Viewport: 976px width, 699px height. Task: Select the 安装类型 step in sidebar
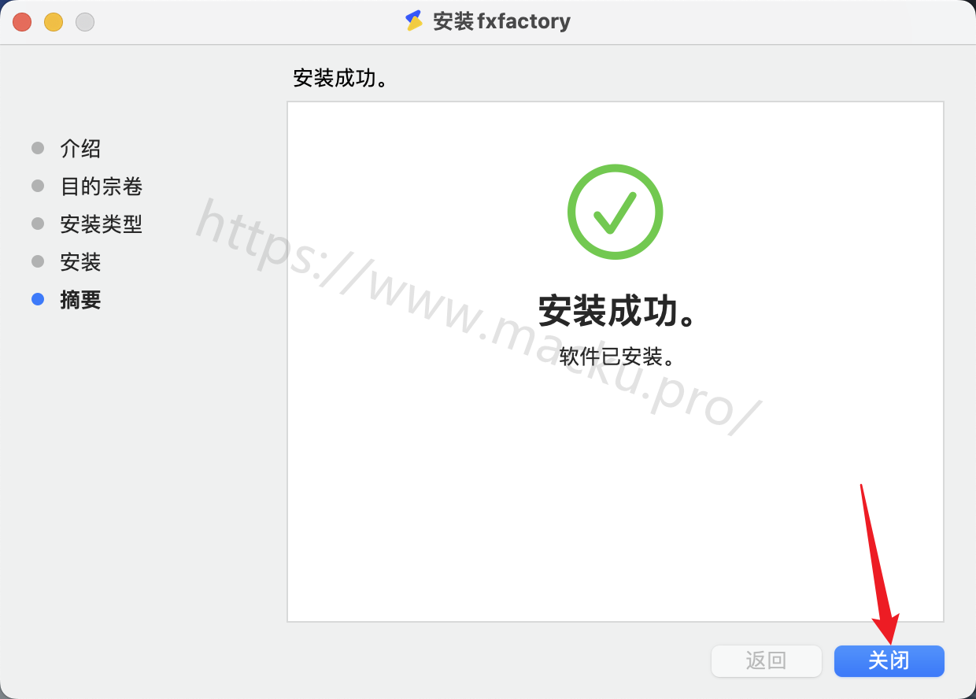(102, 224)
